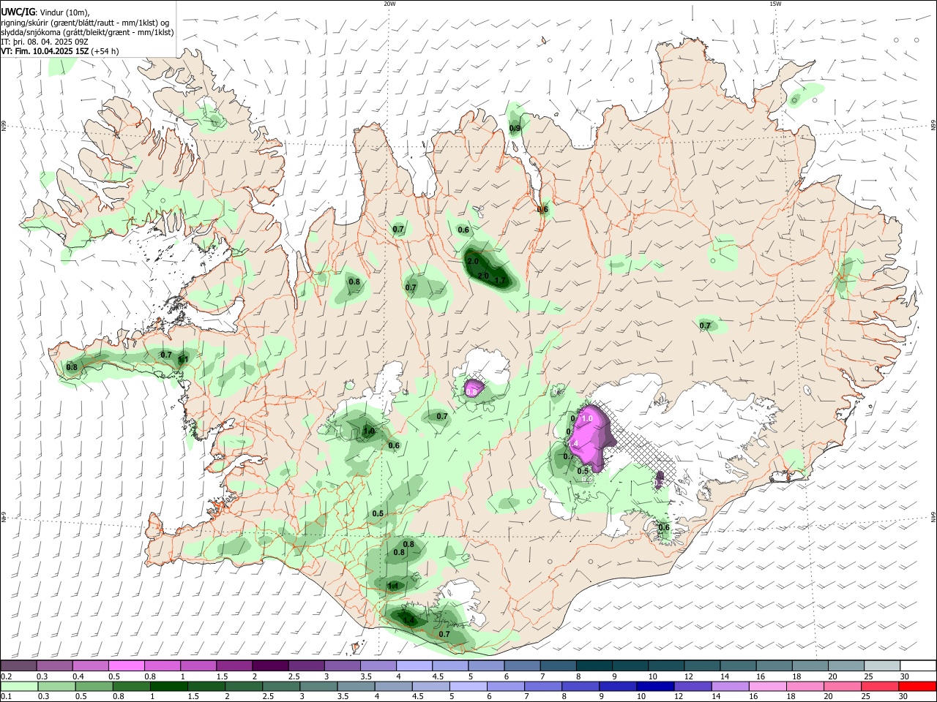937x702 pixels.
Task: Select the 1.7 precipitation value on the map
Action: coord(501,280)
